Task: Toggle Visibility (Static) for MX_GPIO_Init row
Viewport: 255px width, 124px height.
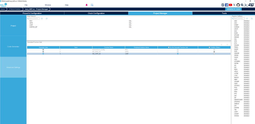Action: point(214,52)
